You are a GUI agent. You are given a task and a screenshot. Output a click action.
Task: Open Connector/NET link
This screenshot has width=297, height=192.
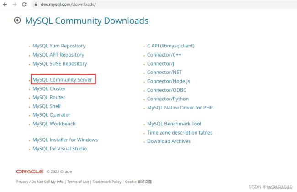click(164, 73)
